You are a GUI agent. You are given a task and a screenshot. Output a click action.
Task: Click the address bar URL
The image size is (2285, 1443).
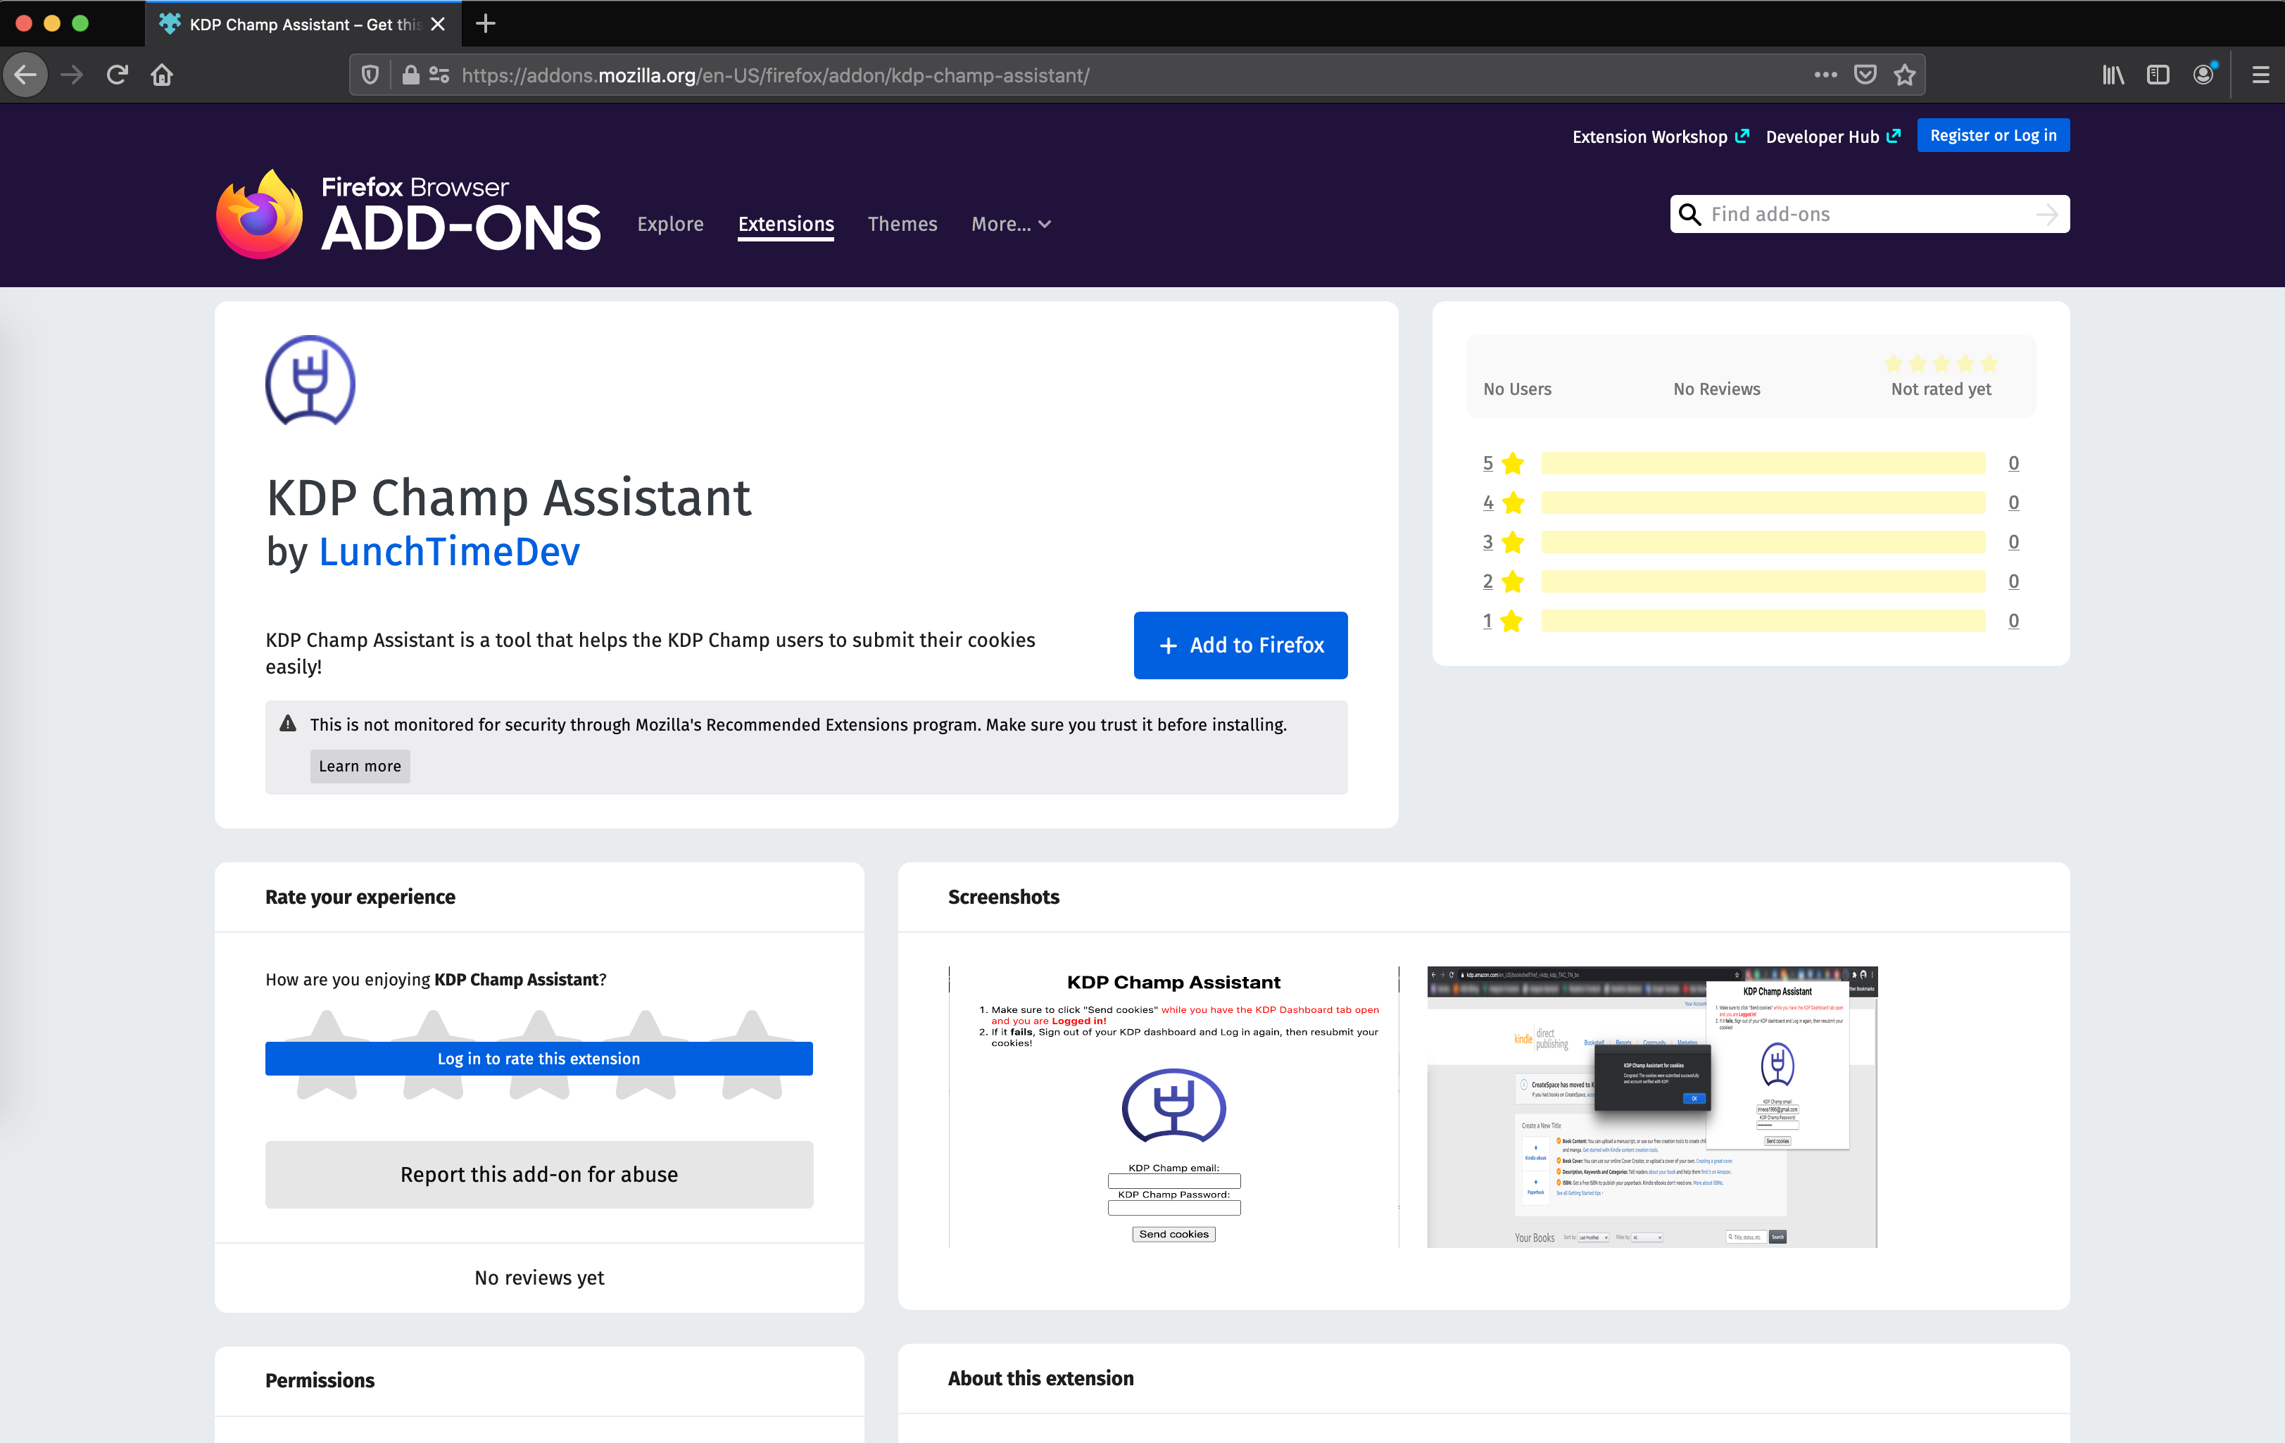[775, 75]
